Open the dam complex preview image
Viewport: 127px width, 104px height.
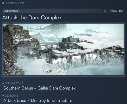tap(63, 50)
